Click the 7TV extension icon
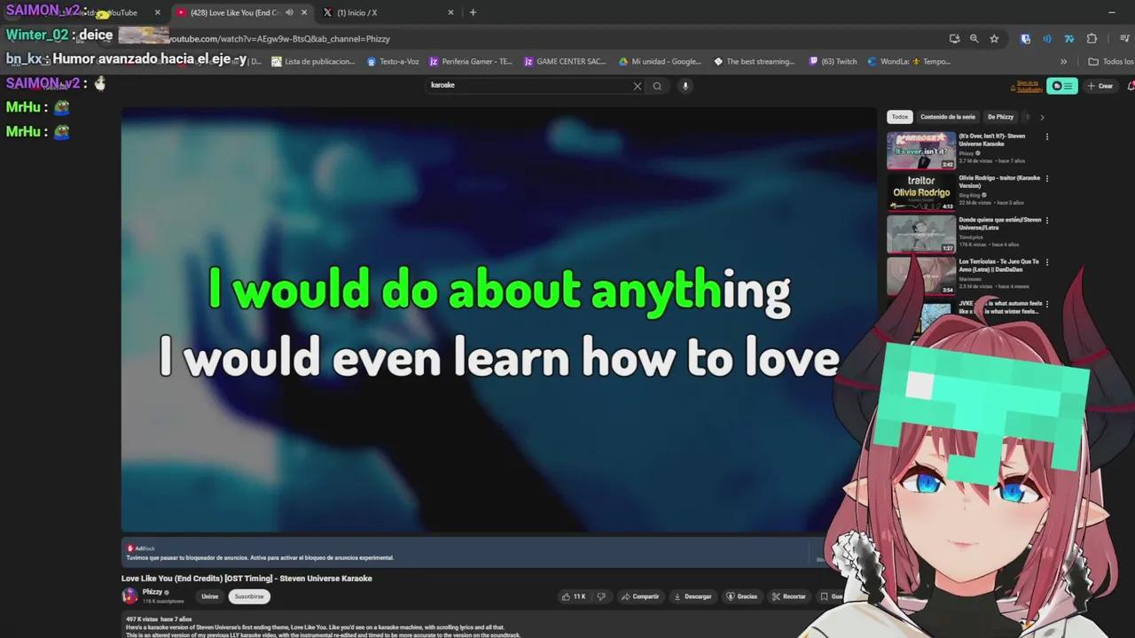 coord(1068,39)
